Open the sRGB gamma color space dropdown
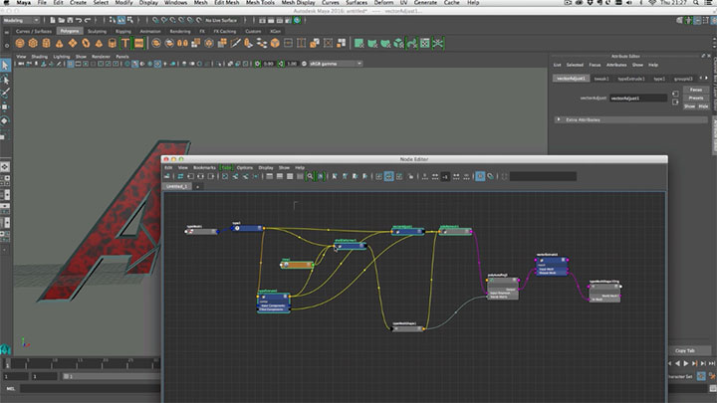This screenshot has height=403, width=717. pos(336,64)
